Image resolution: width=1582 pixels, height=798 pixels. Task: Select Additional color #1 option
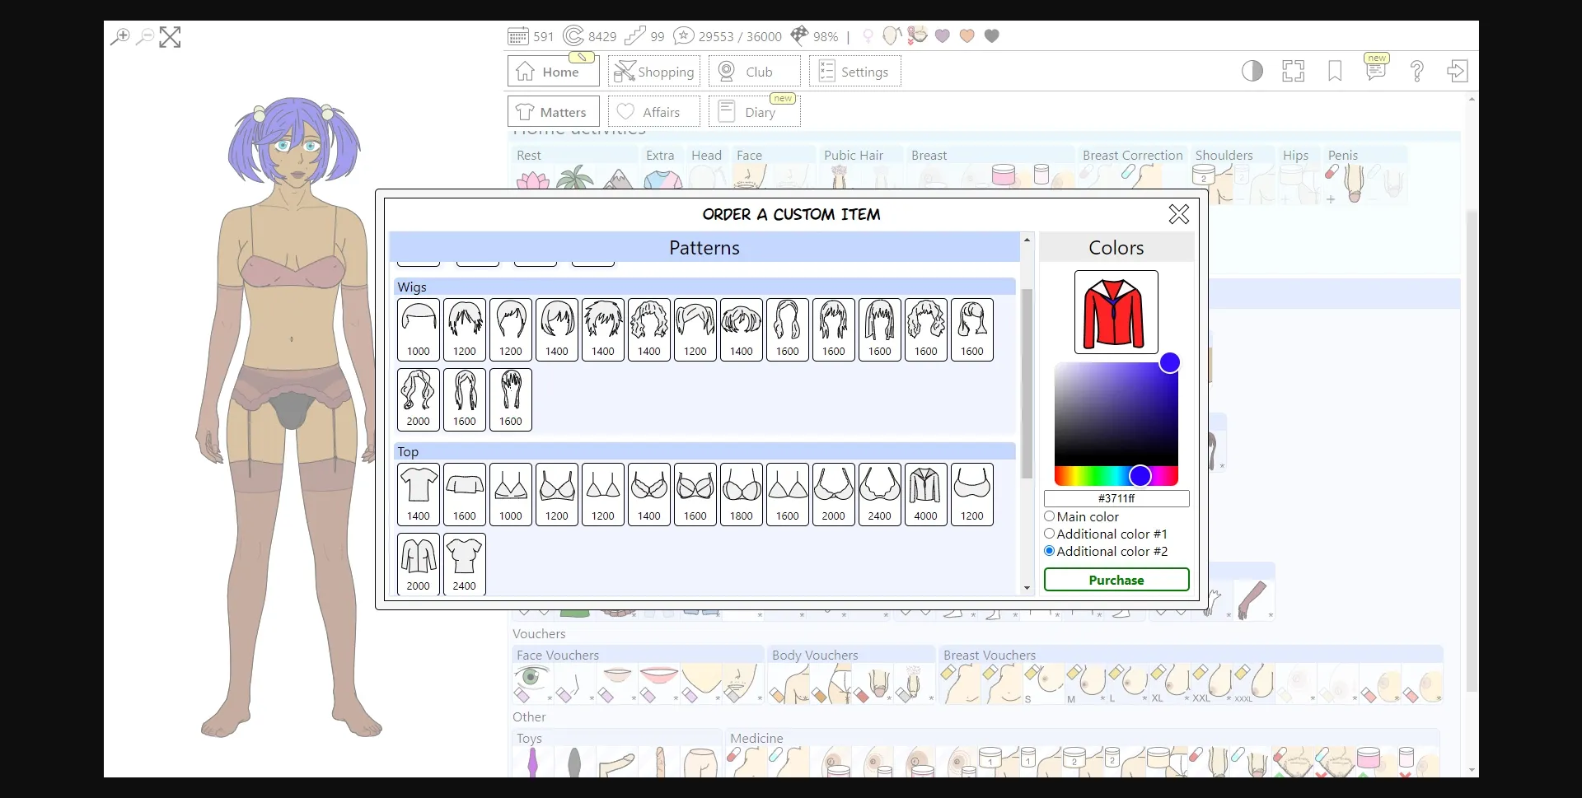pyautogui.click(x=1050, y=533)
